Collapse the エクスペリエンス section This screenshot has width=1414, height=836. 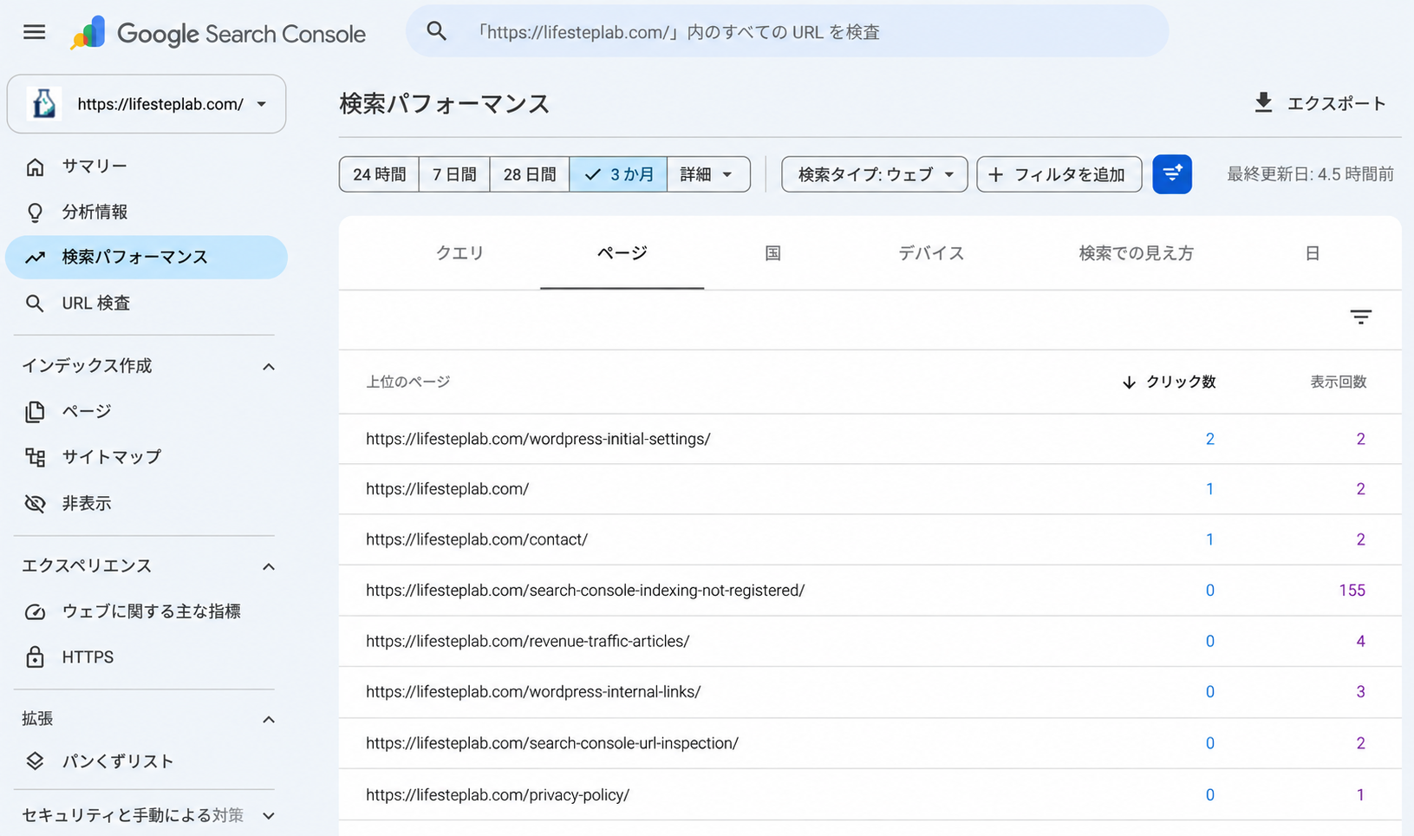269,567
